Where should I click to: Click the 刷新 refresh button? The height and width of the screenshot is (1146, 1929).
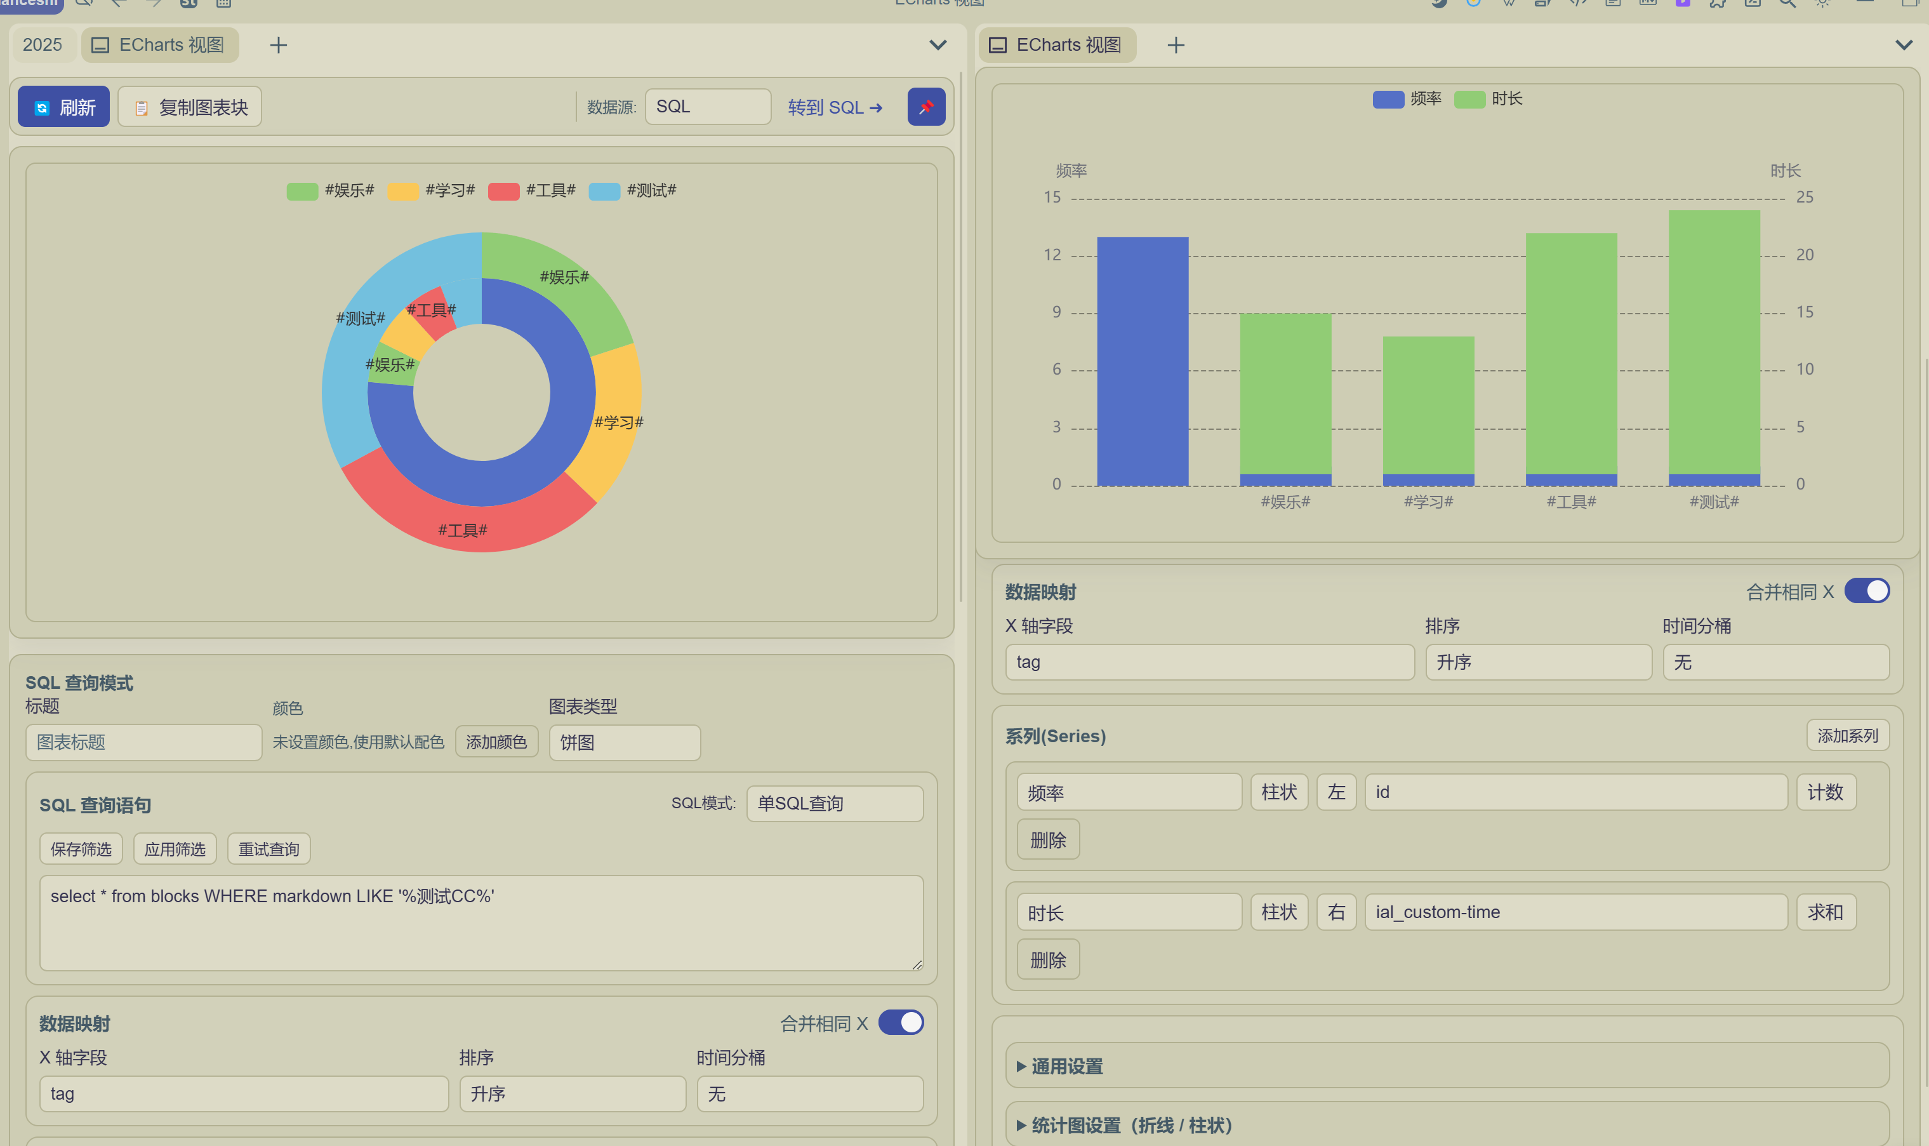click(64, 107)
